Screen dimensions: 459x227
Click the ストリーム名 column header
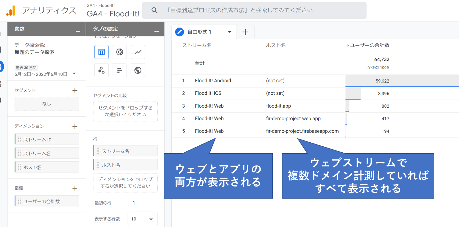coord(197,45)
